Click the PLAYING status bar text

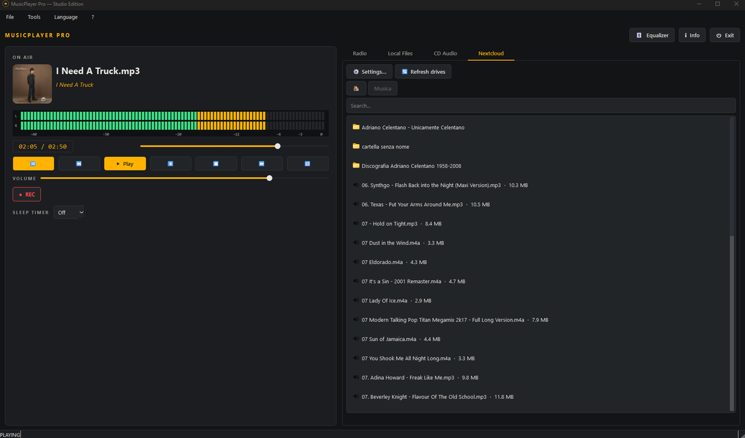(10, 434)
